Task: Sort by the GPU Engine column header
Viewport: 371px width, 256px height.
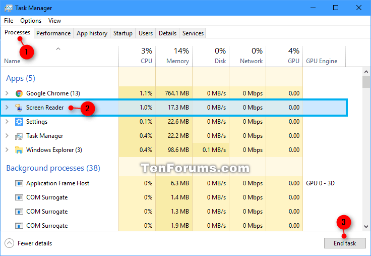Action: click(x=324, y=57)
